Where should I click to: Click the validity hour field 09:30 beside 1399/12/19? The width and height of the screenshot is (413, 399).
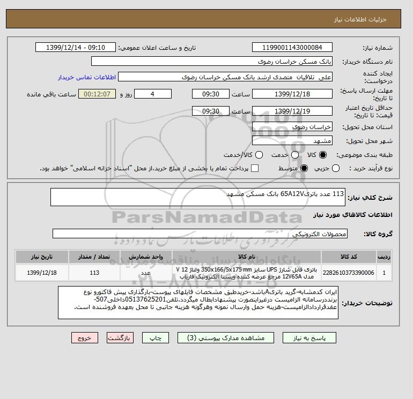[x=211, y=111]
